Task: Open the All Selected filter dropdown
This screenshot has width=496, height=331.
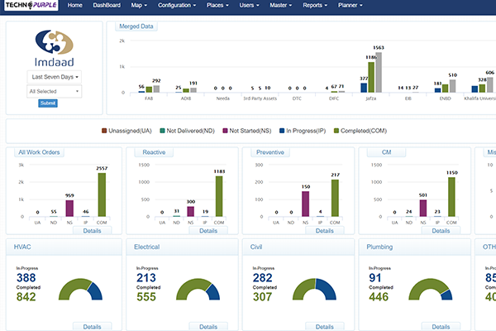Action: tap(55, 91)
